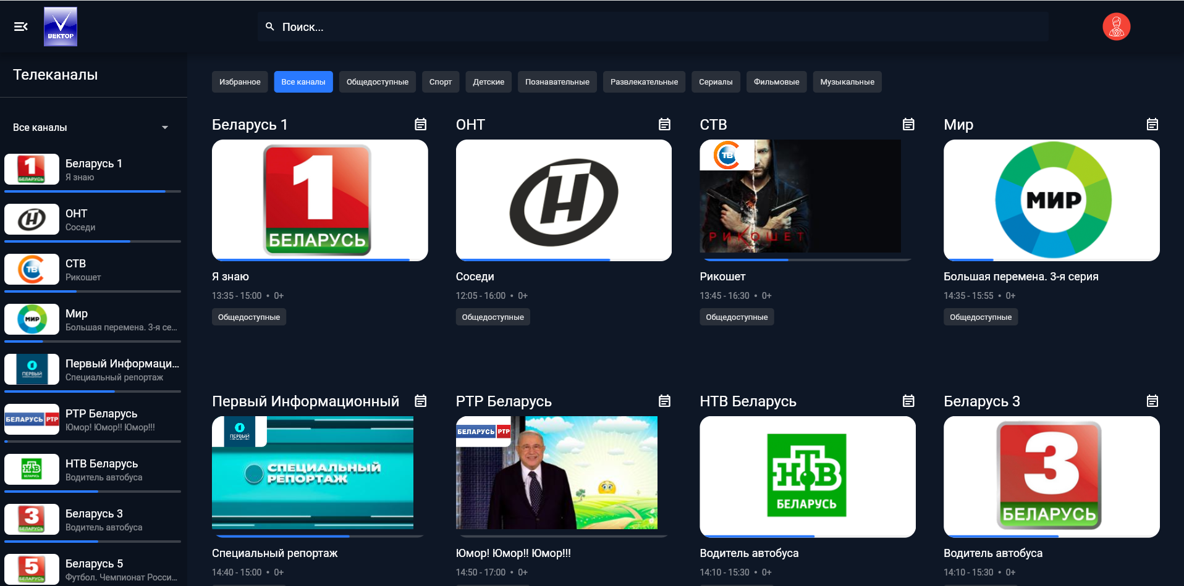Click Общедоступные tag under Соседи
This screenshot has height=586, width=1184.
click(x=493, y=317)
